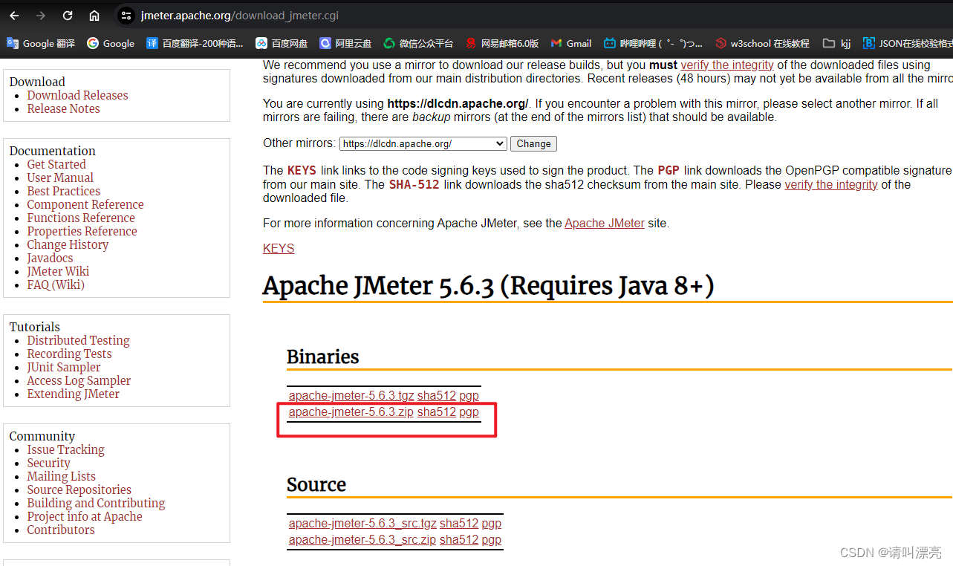Download apache-jmeter-5.6.3_src.tgz source

pos(362,524)
